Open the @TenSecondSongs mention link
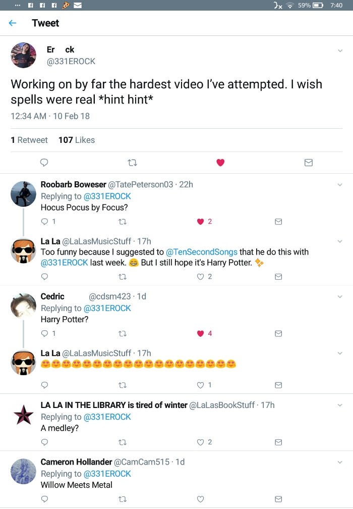 click(x=202, y=252)
